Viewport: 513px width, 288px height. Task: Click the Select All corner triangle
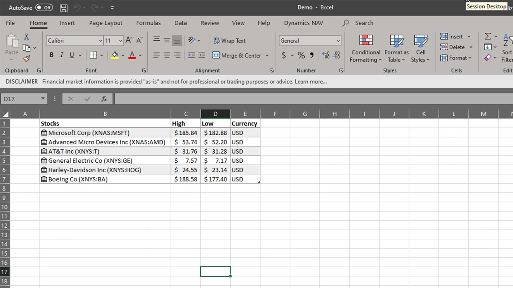click(x=5, y=114)
